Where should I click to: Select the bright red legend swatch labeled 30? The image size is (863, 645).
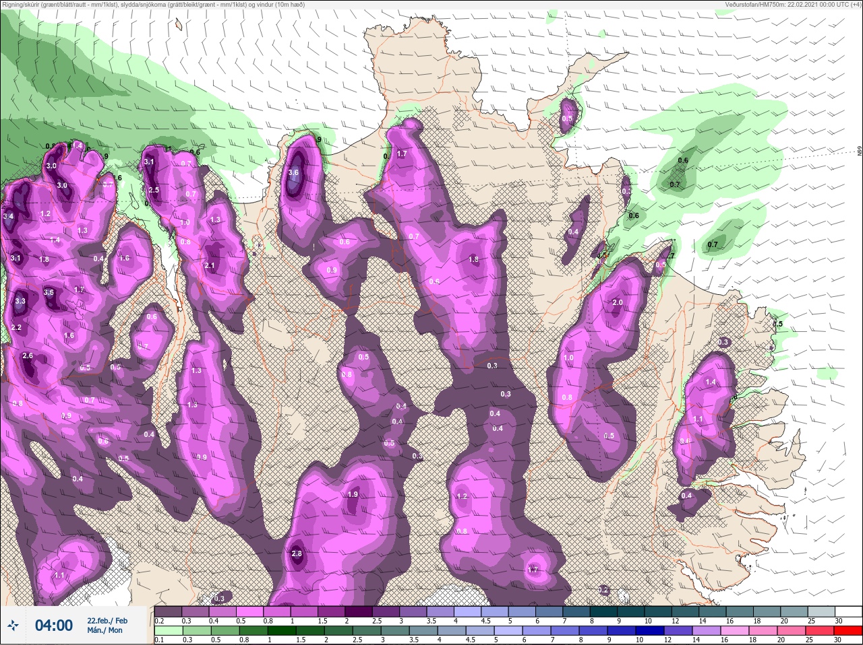(x=847, y=630)
